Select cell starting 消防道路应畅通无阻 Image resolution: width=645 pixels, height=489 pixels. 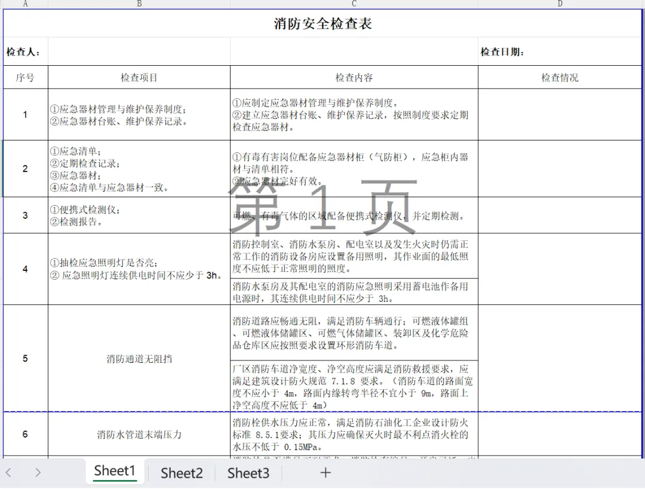[x=354, y=332]
